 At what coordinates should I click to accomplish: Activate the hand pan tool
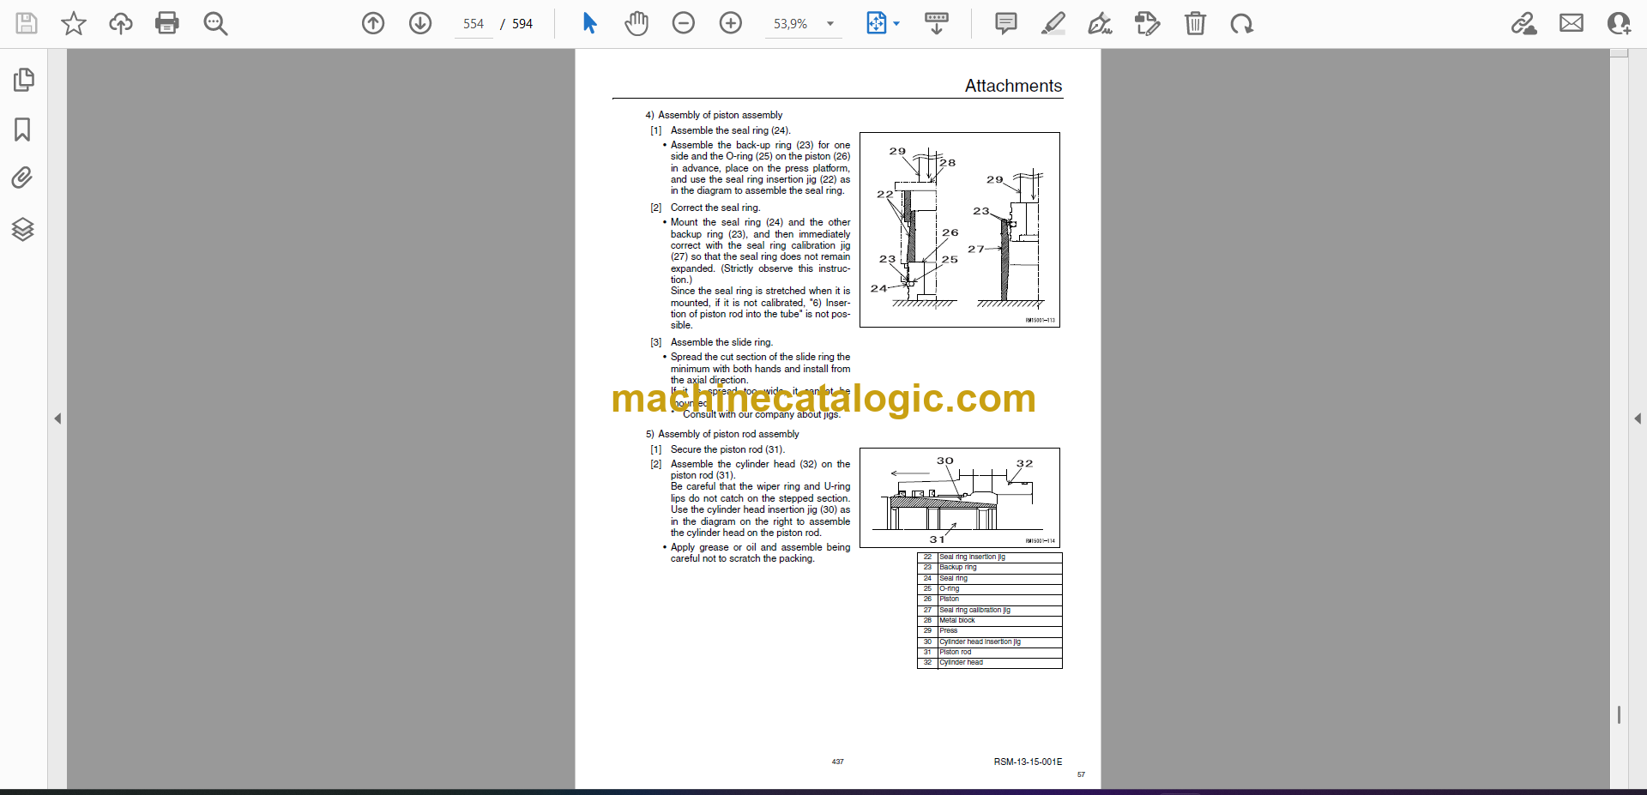click(636, 23)
